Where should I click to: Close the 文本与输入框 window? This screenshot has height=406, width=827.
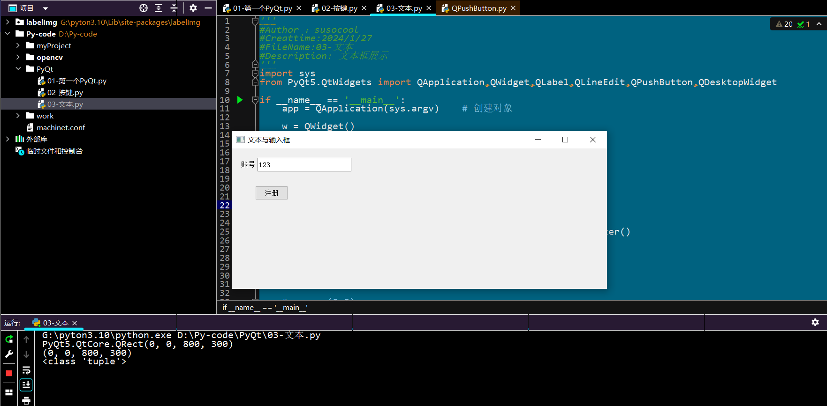click(593, 140)
